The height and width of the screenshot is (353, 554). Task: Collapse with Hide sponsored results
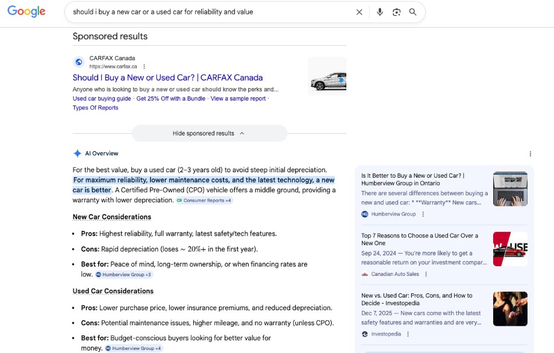pos(209,133)
